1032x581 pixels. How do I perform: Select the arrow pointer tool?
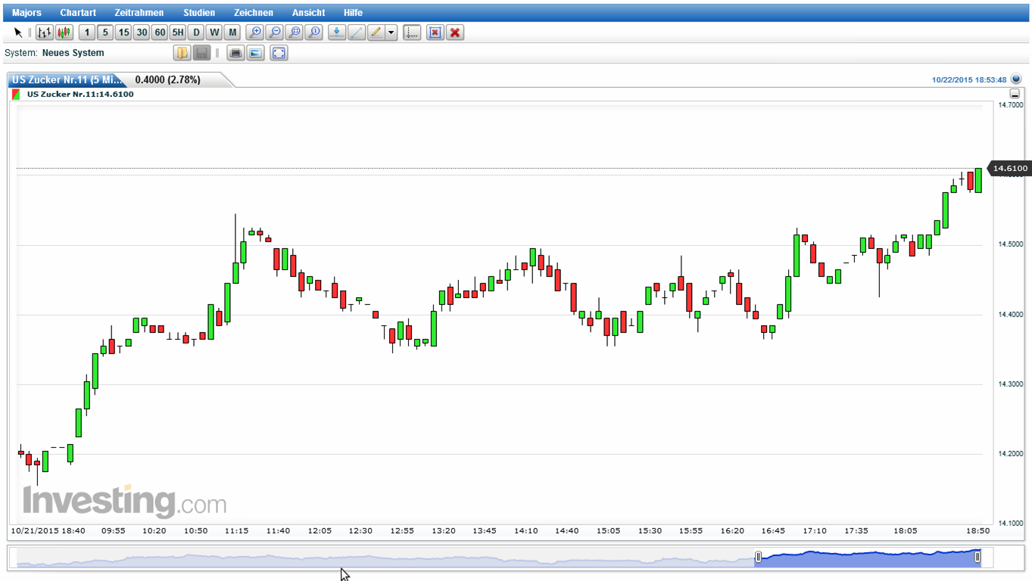click(18, 33)
